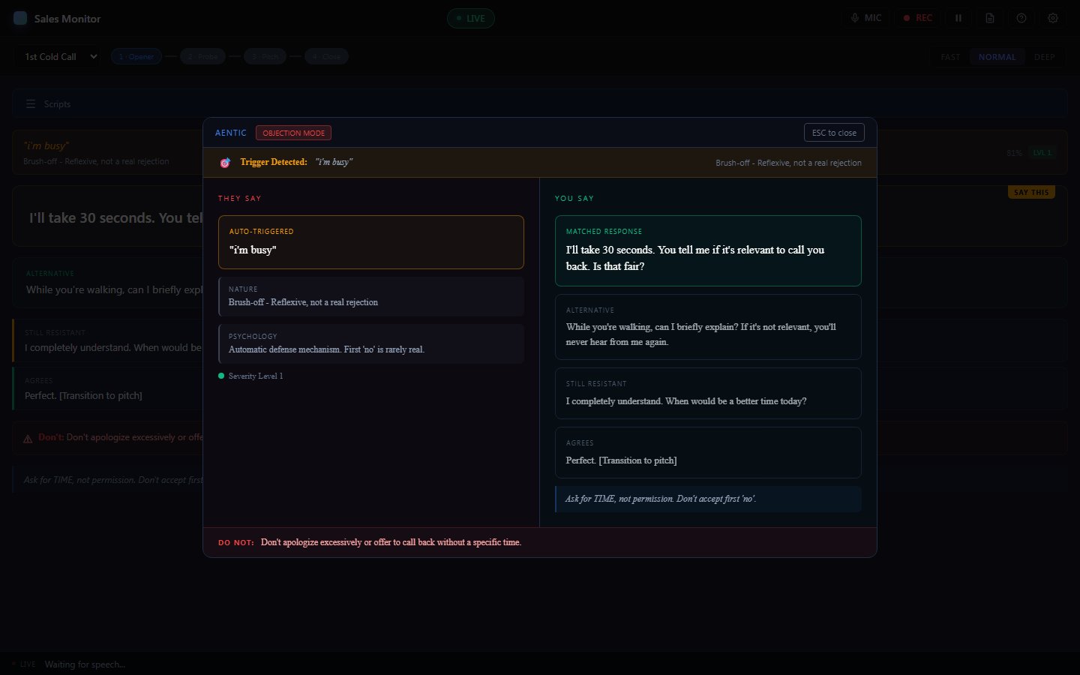This screenshot has height=675, width=1080.
Task: Close the dialog with ESC to close
Action: coord(834,133)
